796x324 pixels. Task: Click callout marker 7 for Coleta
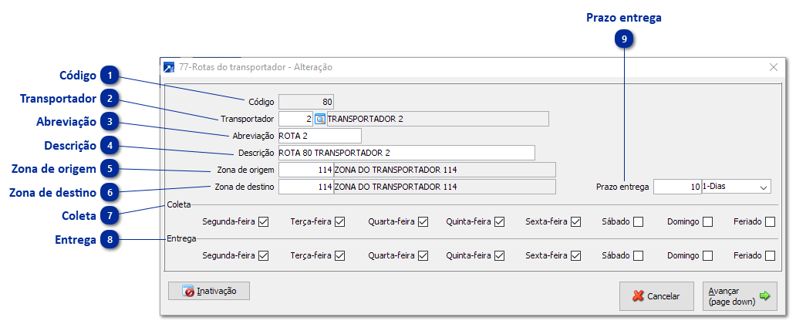(112, 216)
